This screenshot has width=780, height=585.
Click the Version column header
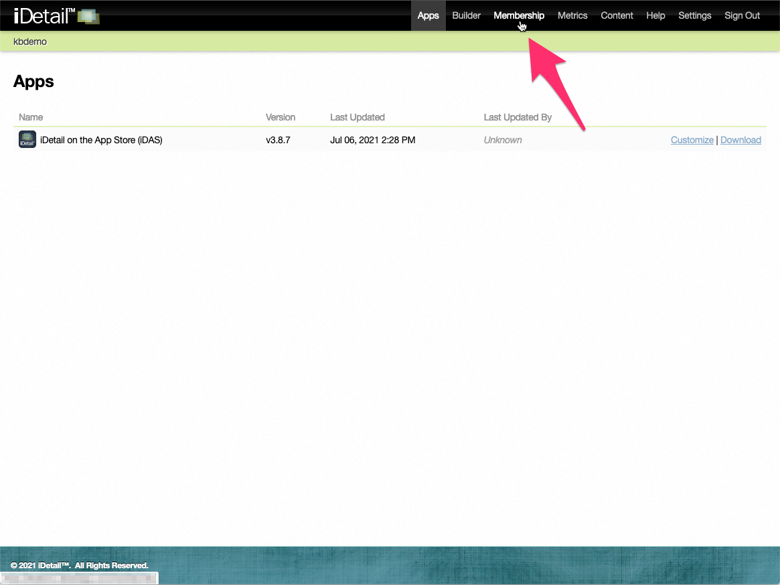[280, 117]
